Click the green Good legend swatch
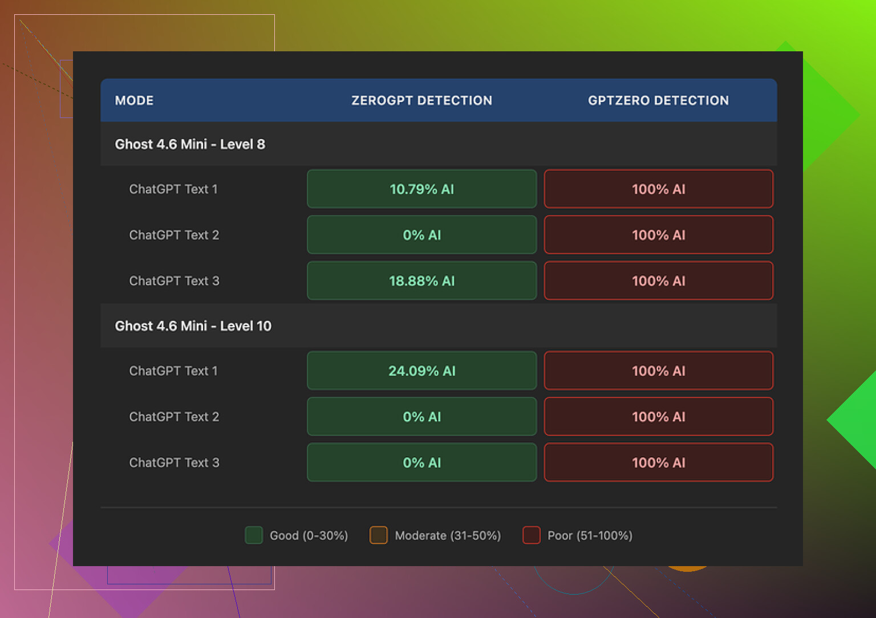The width and height of the screenshot is (876, 618). click(x=254, y=535)
